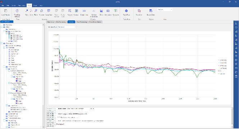Screen dimensions: 239x129
Task: Click the Continuity legend swatch
Action: (x=219, y=68)
